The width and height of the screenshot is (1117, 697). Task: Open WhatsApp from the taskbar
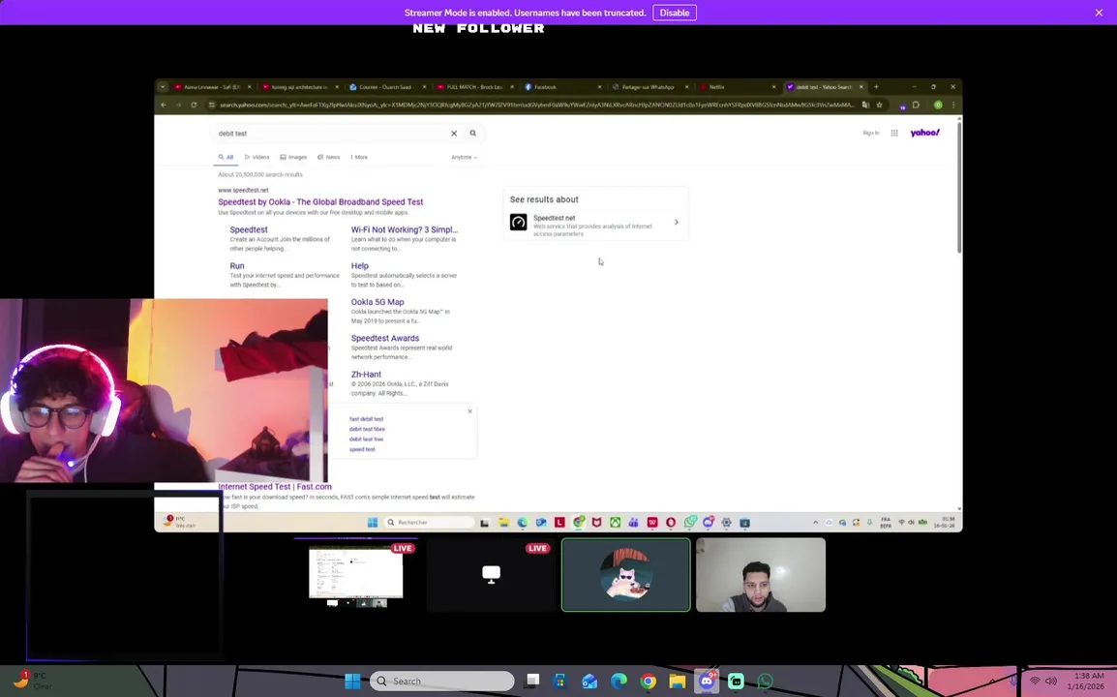(x=765, y=682)
